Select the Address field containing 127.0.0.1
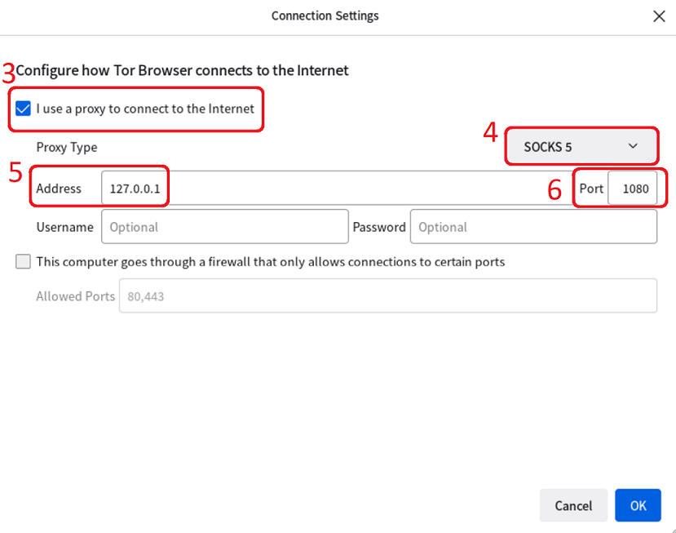The height and width of the screenshot is (533, 676). (x=135, y=188)
